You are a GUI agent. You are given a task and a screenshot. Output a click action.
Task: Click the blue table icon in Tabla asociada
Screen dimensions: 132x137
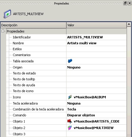click(x=70, y=61)
